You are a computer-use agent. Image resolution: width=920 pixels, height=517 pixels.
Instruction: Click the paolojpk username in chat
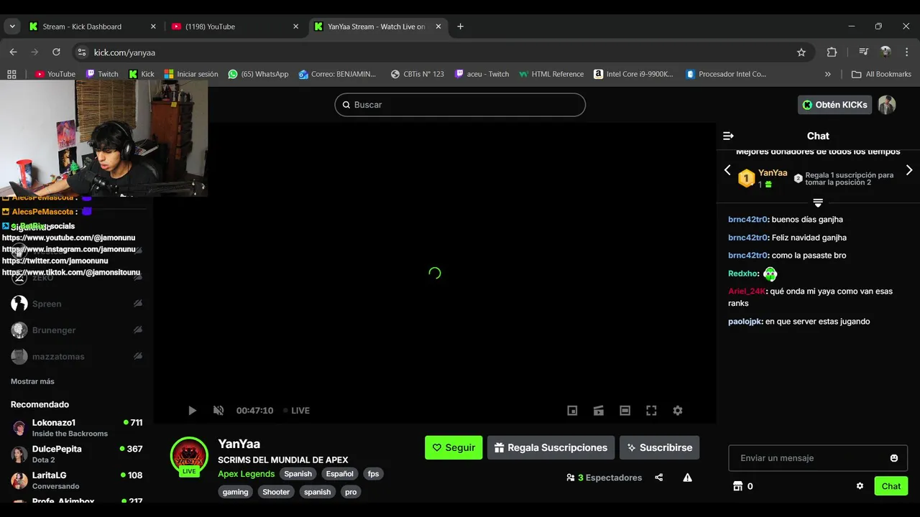coord(745,322)
